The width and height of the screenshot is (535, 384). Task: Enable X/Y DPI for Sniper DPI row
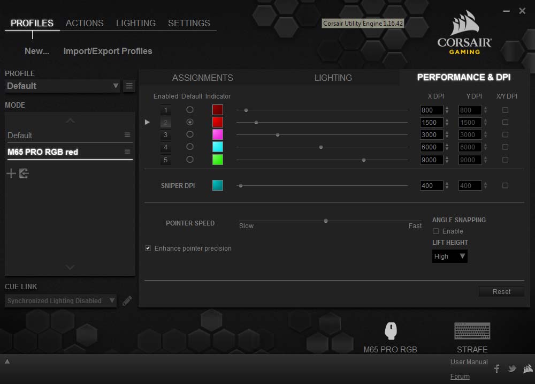506,185
